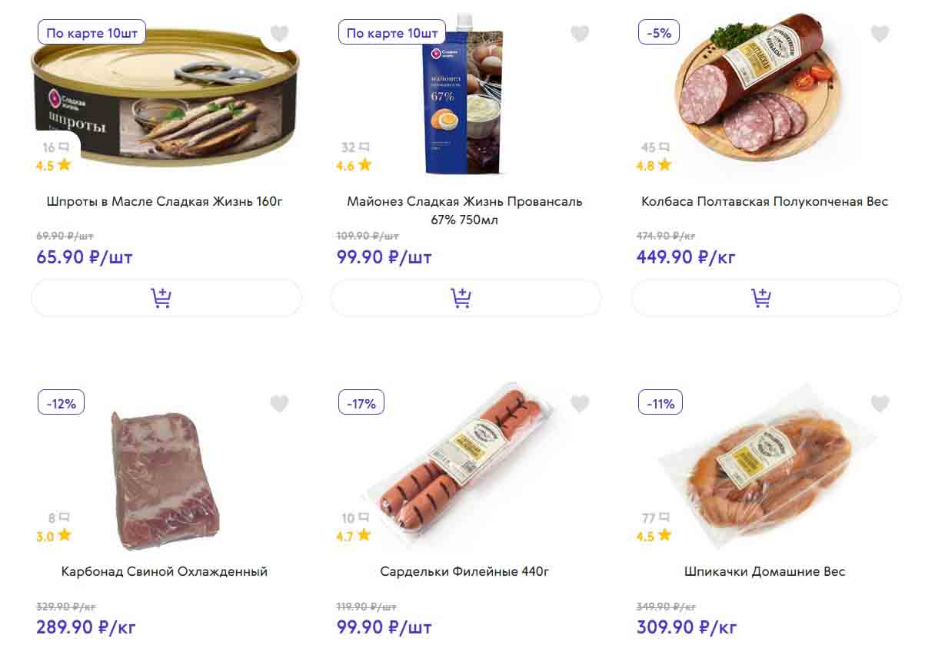Favorite Майонез Сладкая Жизнь with heart
The image size is (925, 648).
click(x=580, y=34)
